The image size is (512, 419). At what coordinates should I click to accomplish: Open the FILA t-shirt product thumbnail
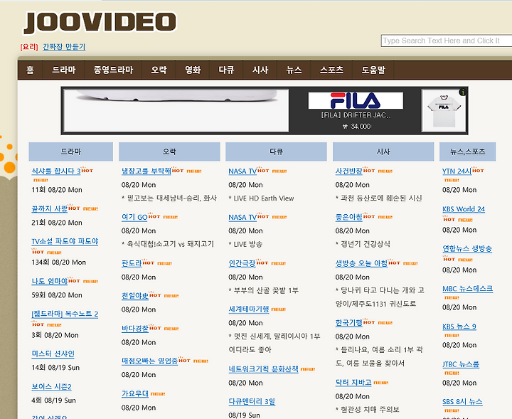tap(444, 111)
